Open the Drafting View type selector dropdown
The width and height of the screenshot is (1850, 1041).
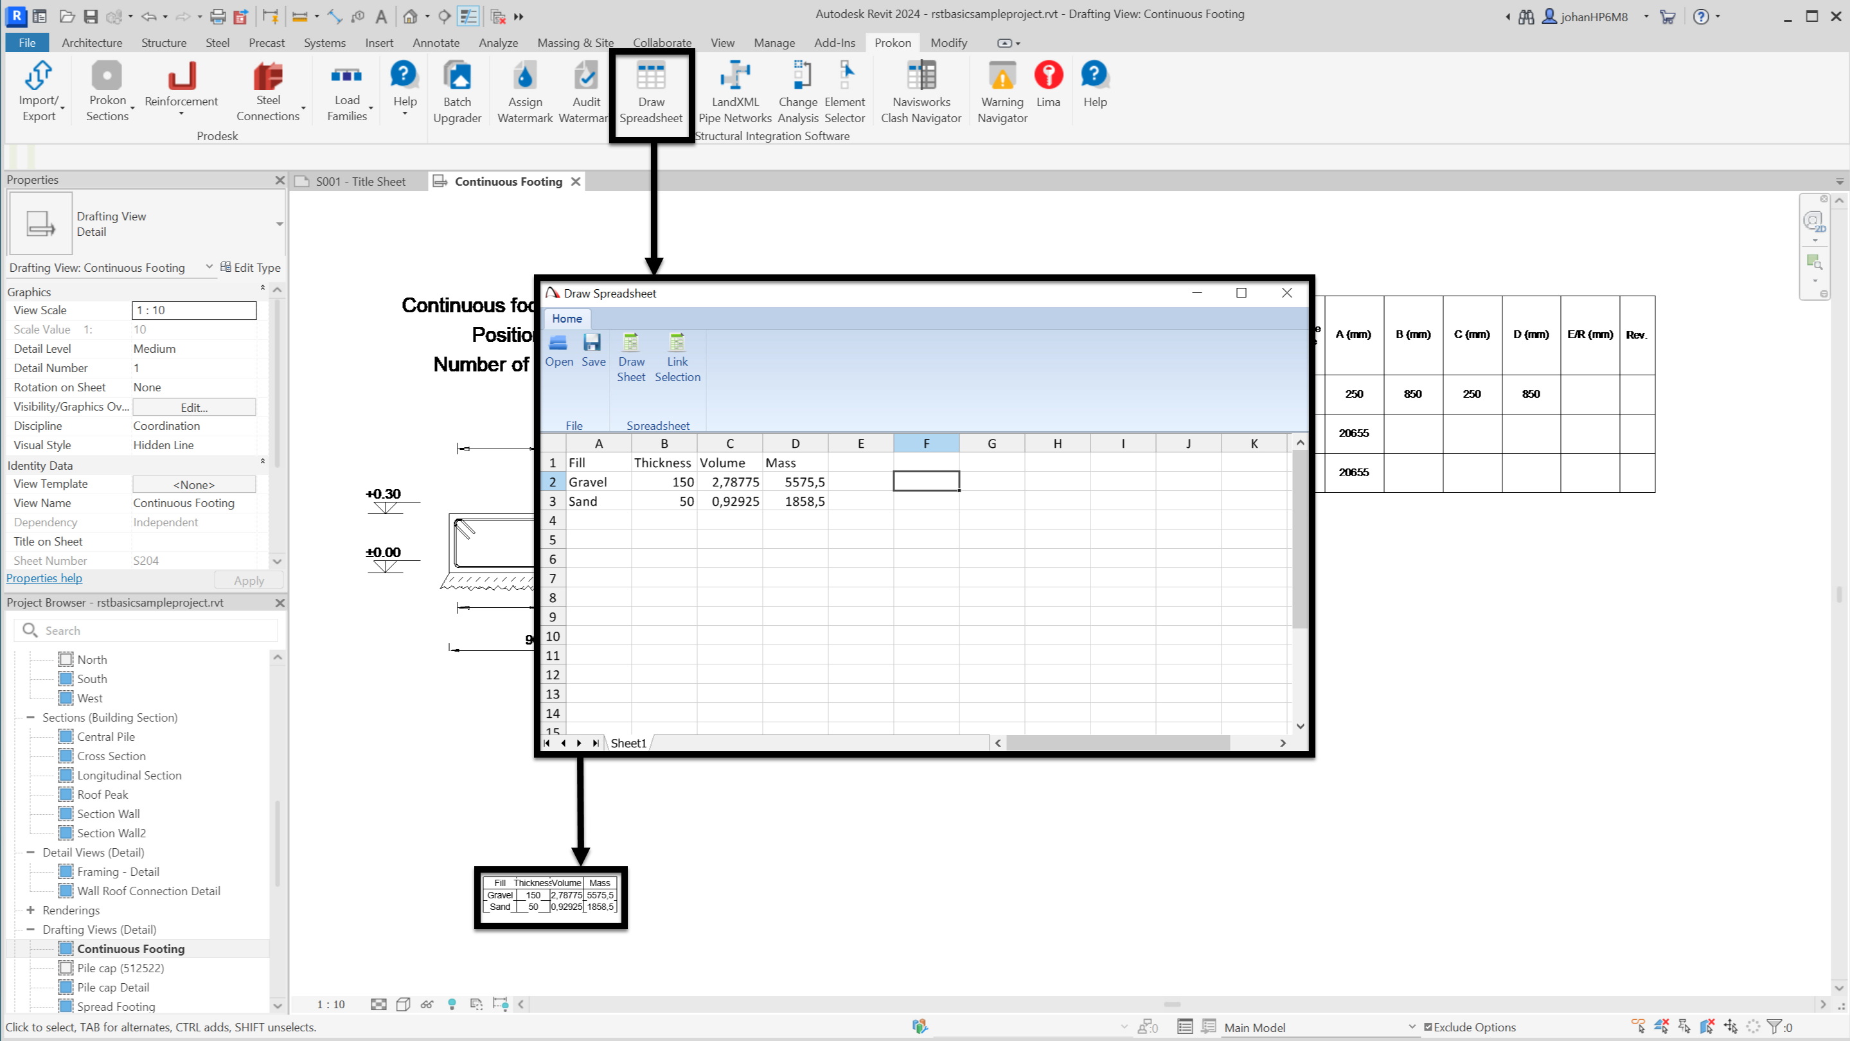point(279,224)
